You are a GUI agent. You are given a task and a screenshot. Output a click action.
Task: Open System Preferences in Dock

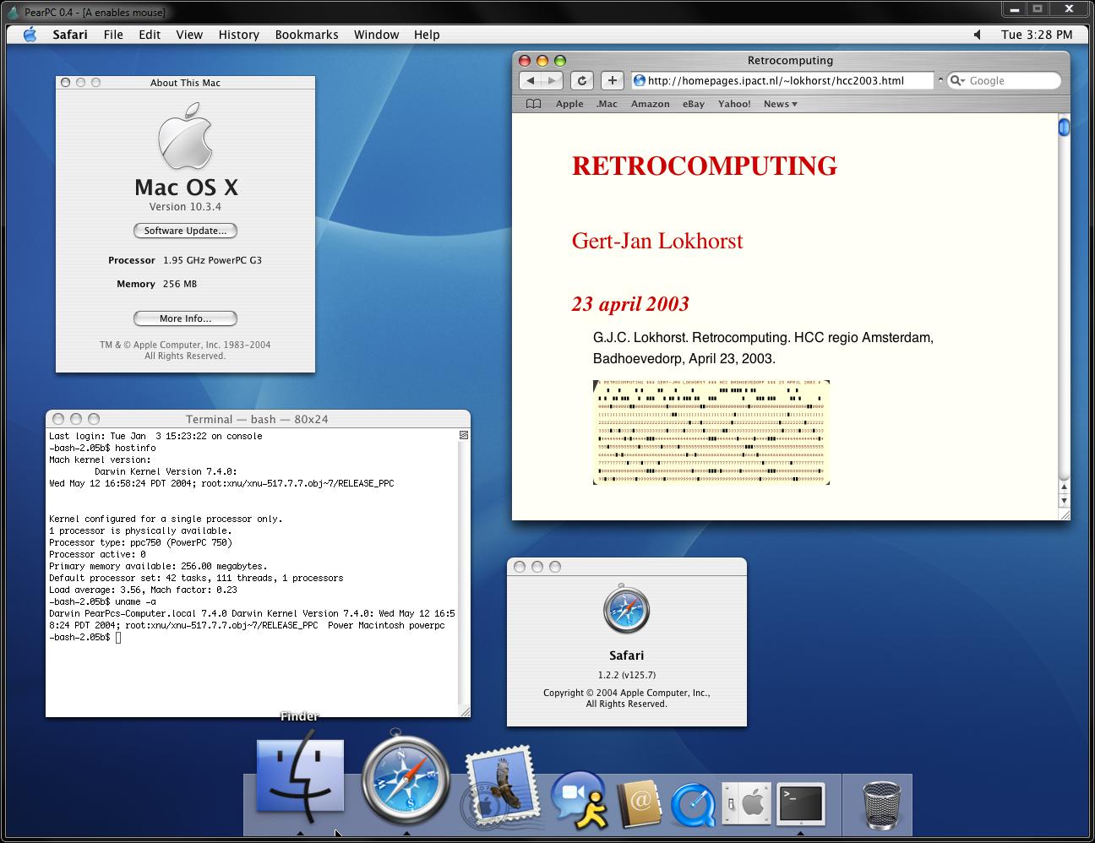748,802
